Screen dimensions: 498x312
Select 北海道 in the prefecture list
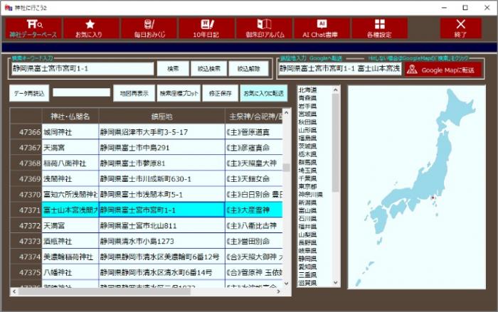(x=308, y=90)
